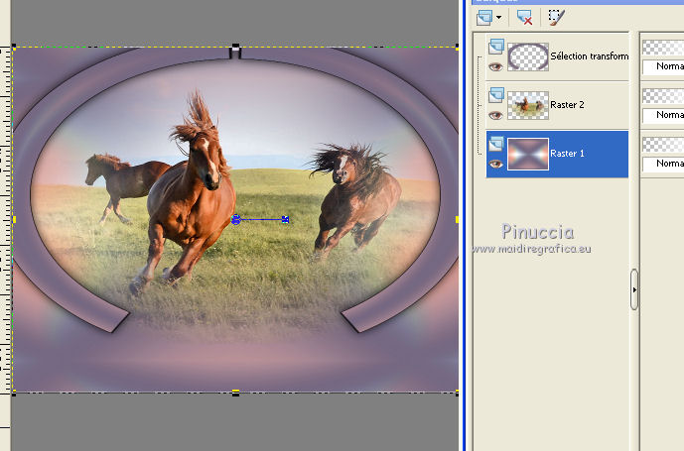Click the Raster 2 layer name
This screenshot has height=451, width=684.
click(x=567, y=105)
